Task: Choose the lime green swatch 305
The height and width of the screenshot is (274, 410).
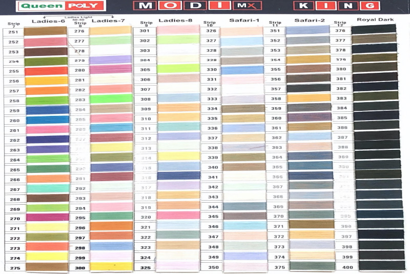Action: [178, 69]
